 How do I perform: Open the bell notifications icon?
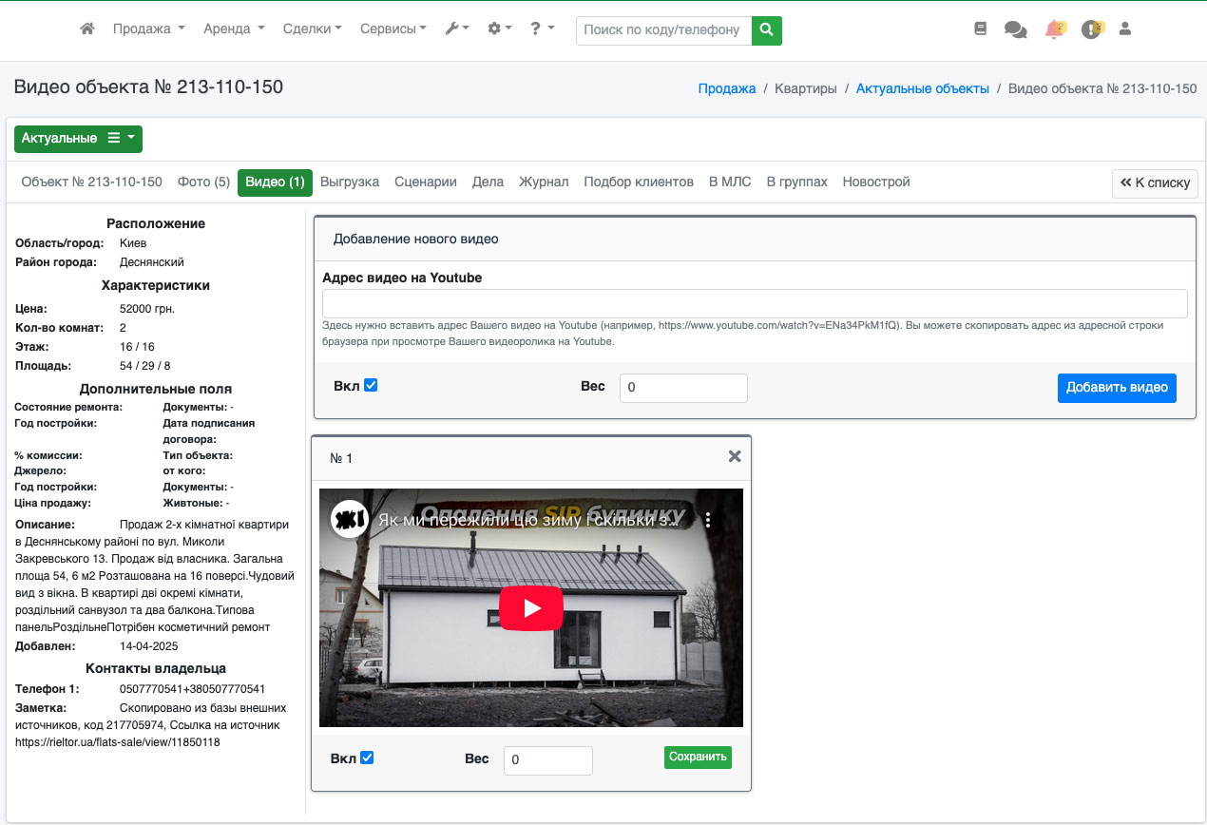(1053, 29)
